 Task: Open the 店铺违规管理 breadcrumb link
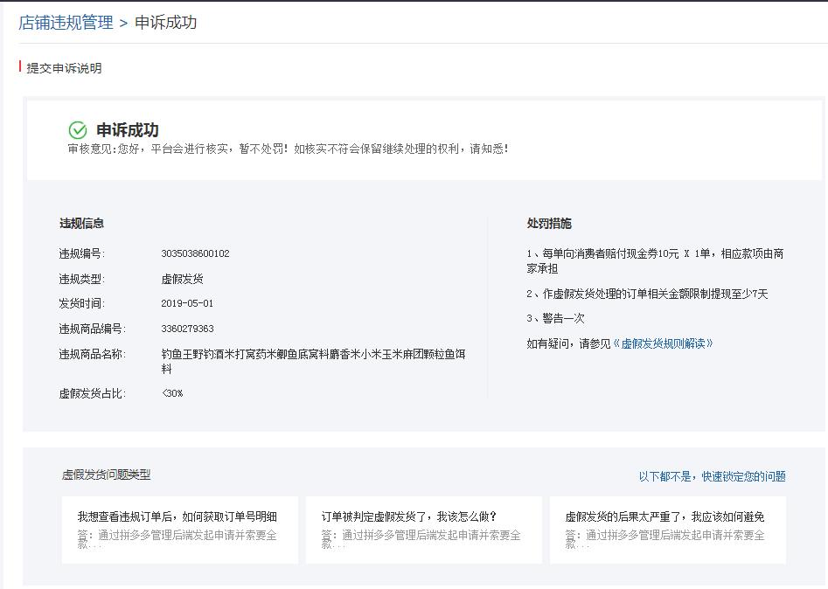[64, 21]
